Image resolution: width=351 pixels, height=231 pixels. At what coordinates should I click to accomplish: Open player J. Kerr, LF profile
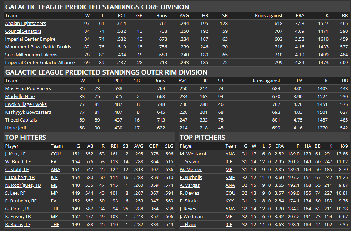coord(15,154)
